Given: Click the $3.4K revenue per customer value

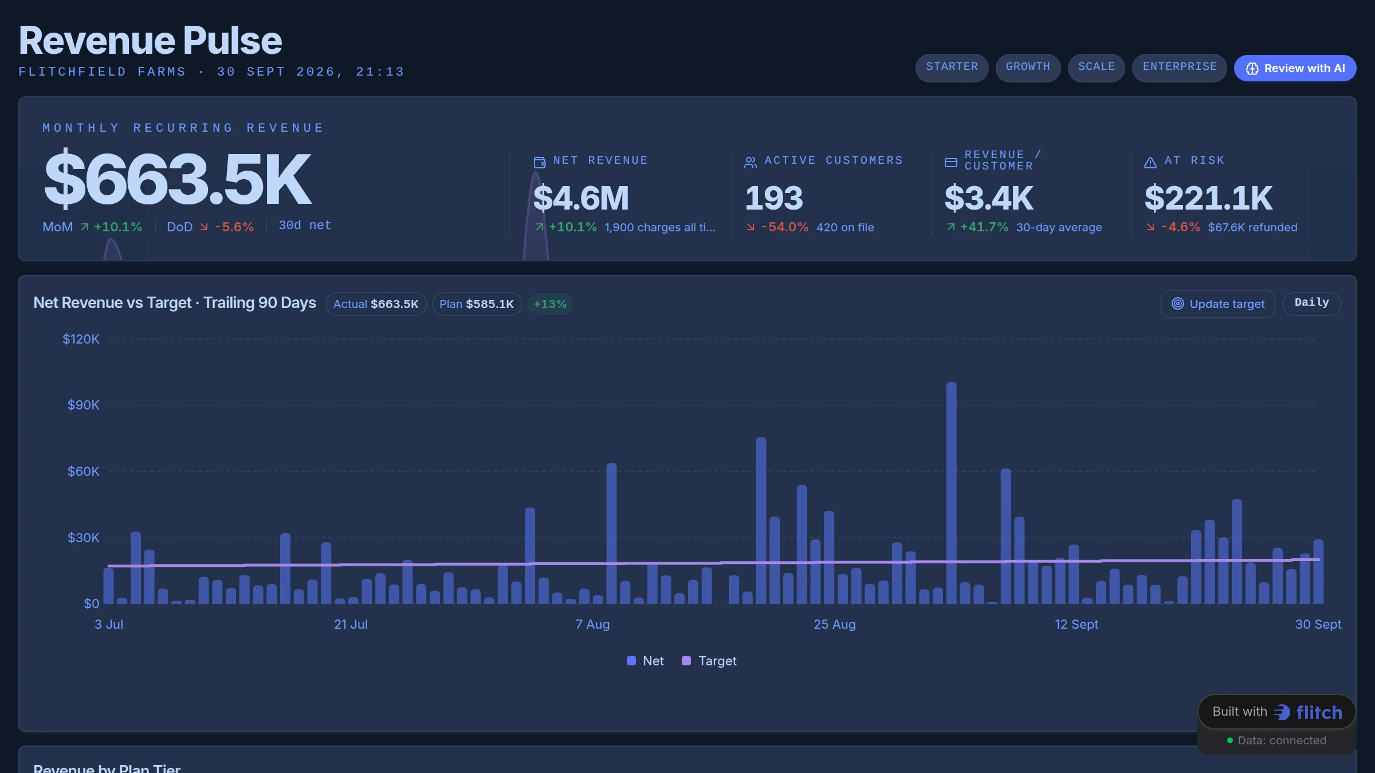Looking at the screenshot, I should [989, 198].
